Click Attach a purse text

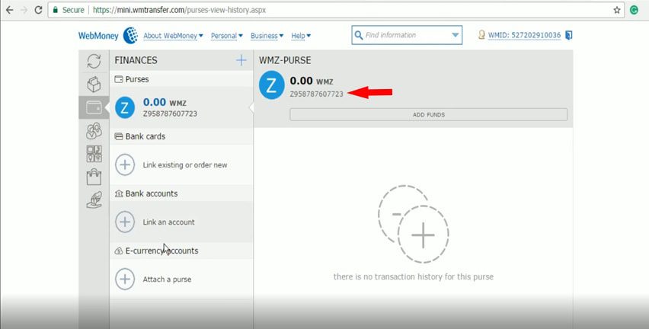coord(167,279)
